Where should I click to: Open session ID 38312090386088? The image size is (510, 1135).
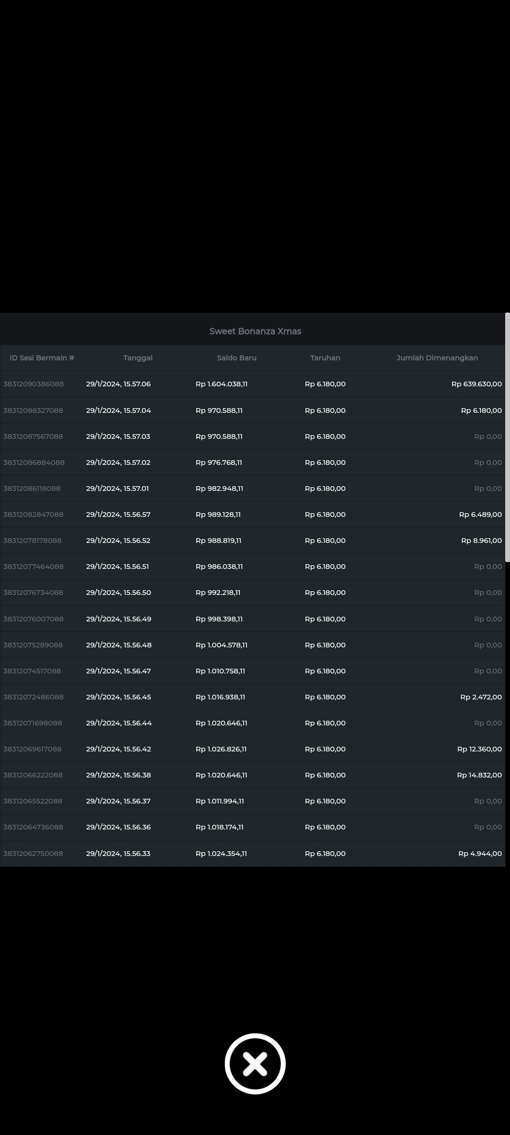[34, 384]
